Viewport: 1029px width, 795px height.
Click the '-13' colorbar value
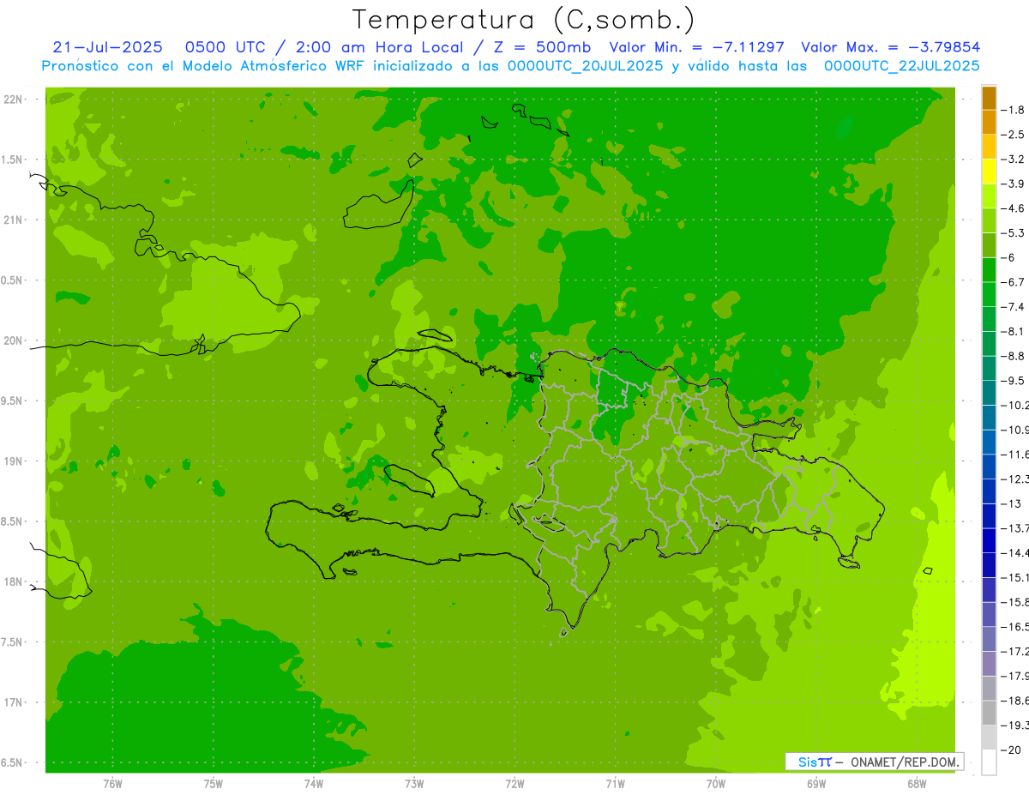pos(1010,503)
